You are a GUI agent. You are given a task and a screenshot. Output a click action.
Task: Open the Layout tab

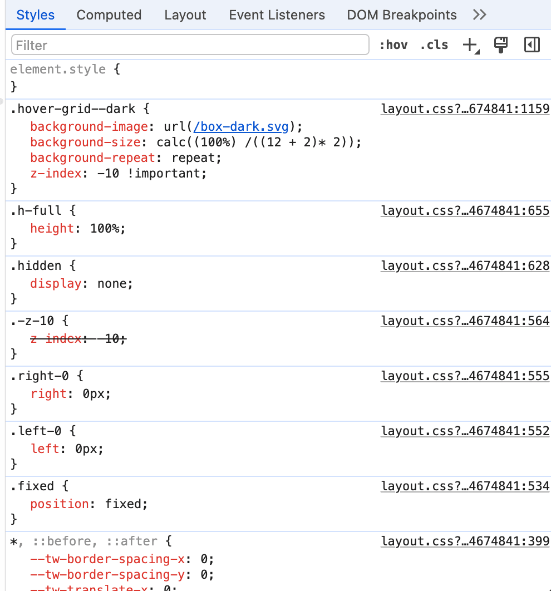[185, 15]
